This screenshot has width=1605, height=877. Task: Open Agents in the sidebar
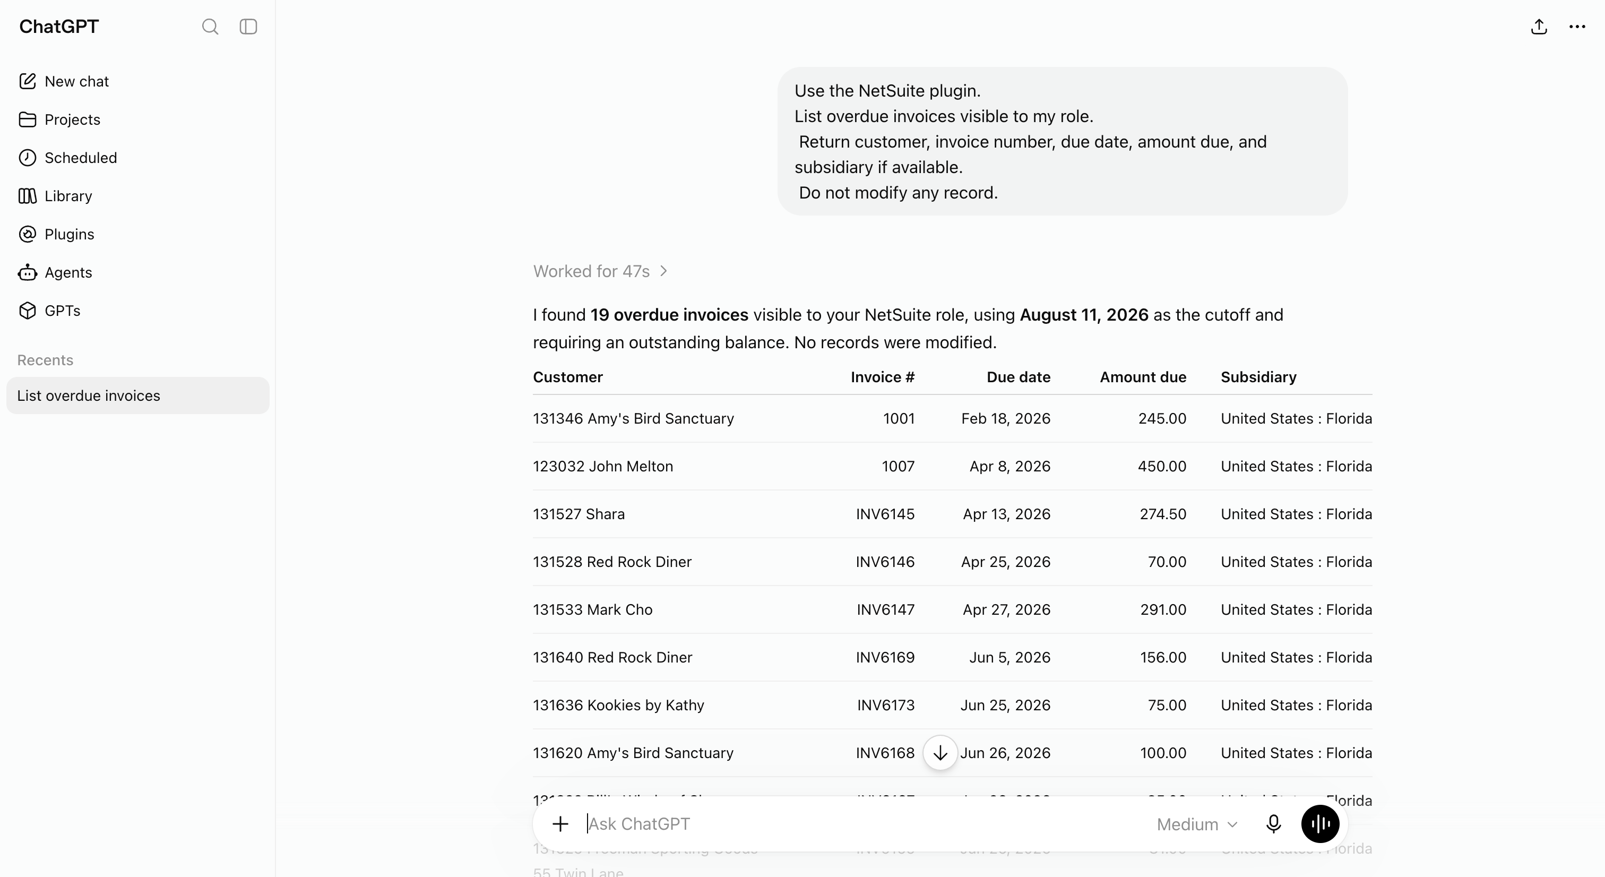137,272
